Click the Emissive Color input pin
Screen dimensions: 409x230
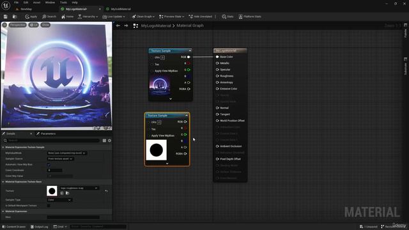coord(217,89)
